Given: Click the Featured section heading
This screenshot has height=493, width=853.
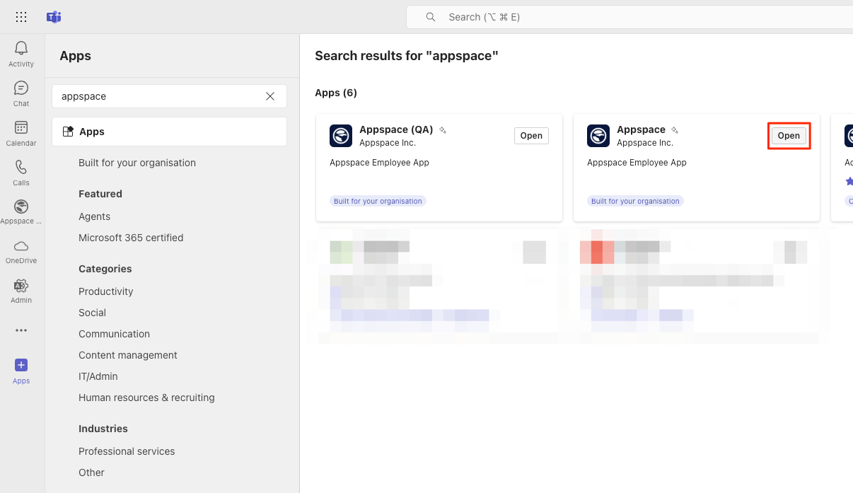Looking at the screenshot, I should tap(100, 194).
